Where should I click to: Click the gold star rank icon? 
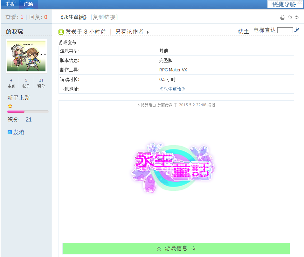point(10,106)
